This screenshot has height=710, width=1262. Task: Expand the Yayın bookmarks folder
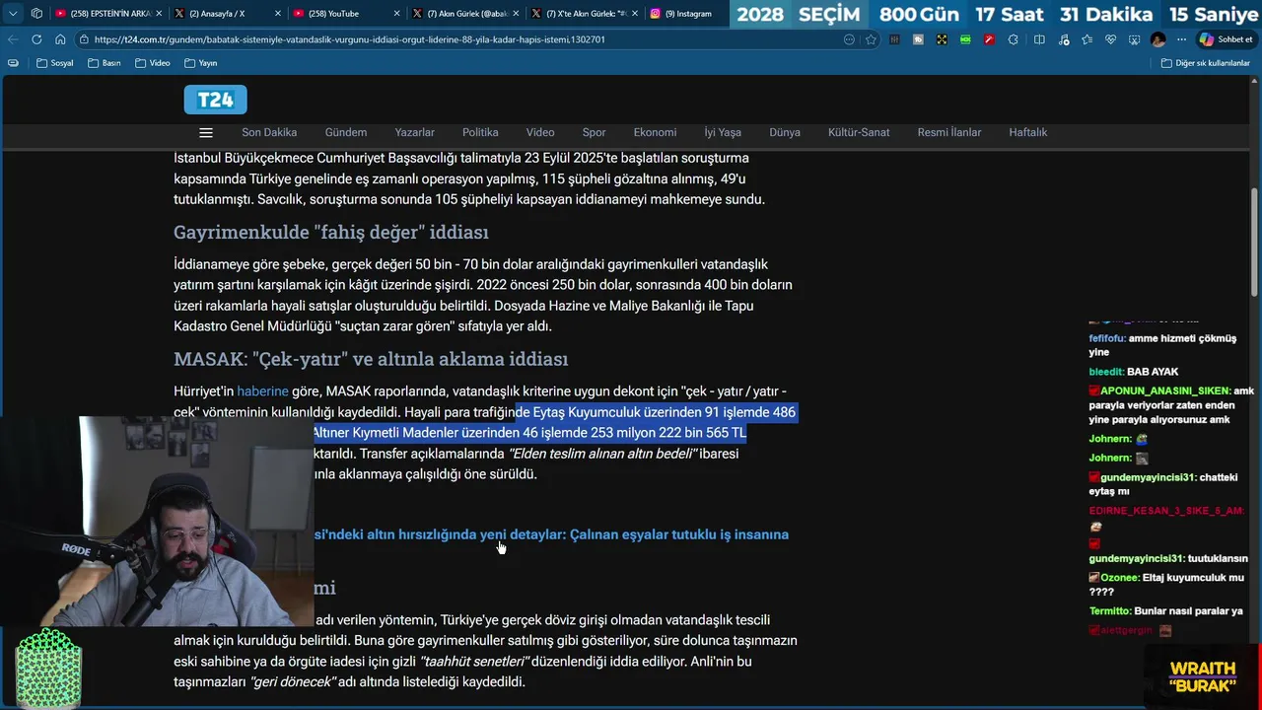click(200, 63)
